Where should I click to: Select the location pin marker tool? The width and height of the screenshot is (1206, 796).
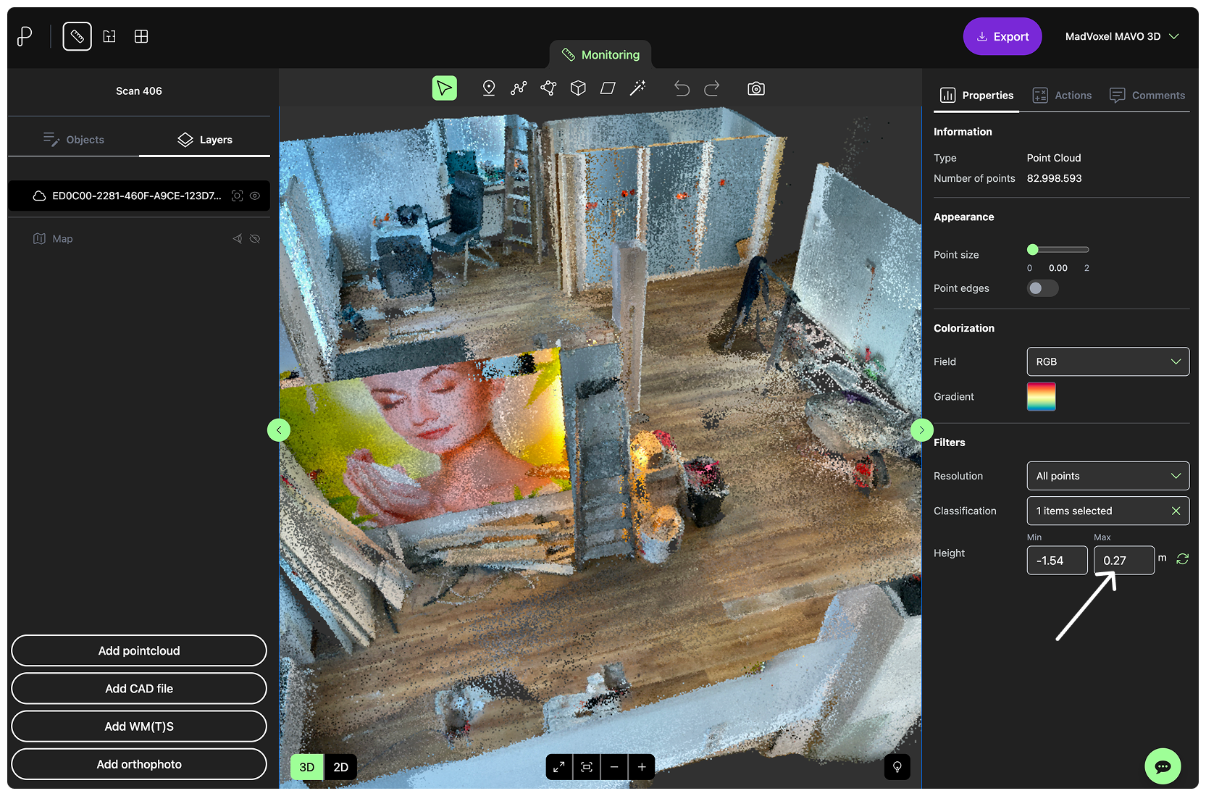click(489, 88)
